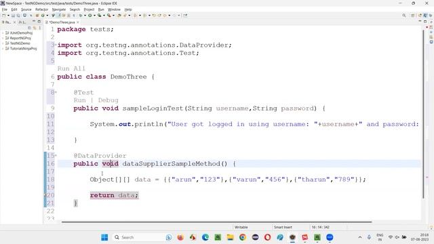Image resolution: width=434 pixels, height=244 pixels.
Task: Select the TestNGDemo project
Action: 20,43
